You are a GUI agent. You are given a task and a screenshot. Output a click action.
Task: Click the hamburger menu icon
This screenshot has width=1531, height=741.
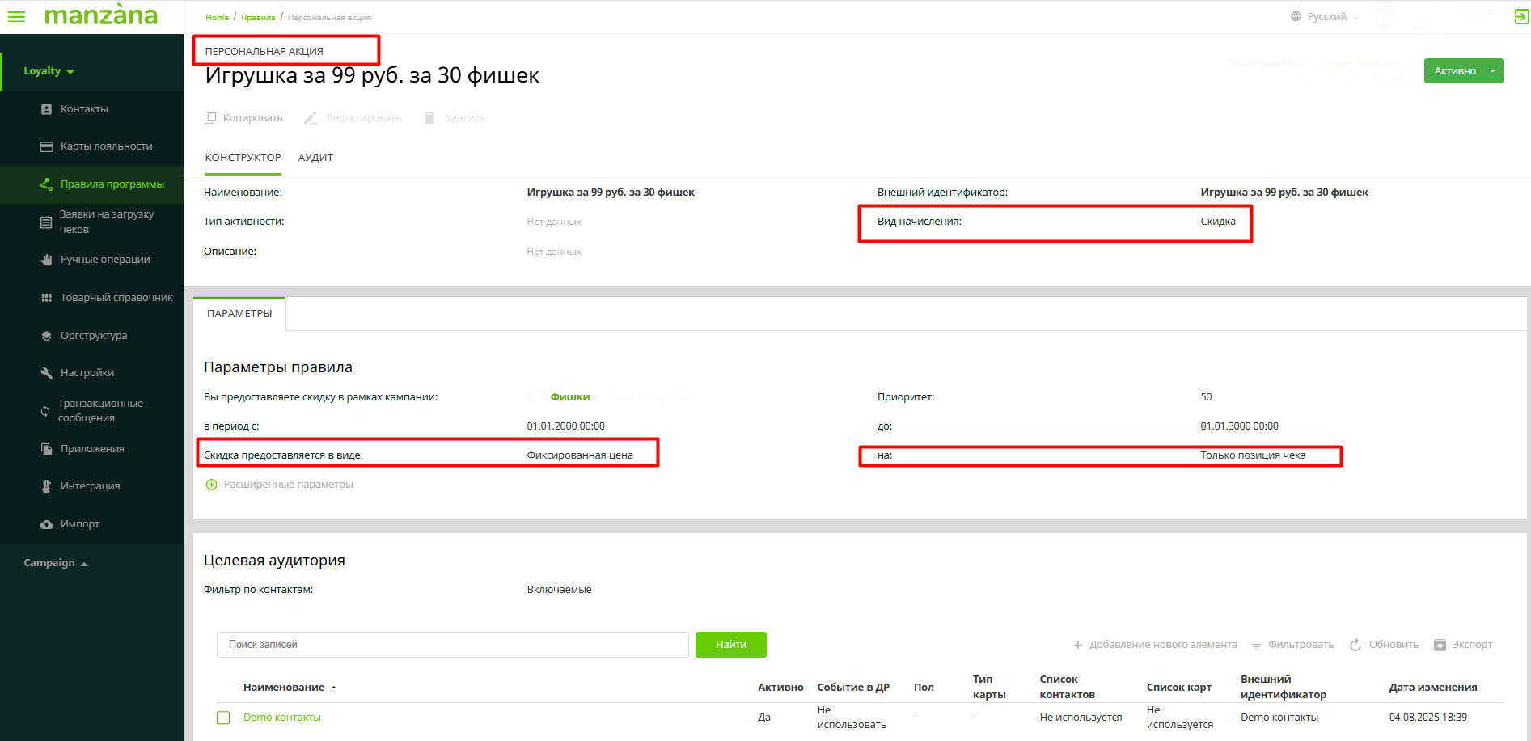16,16
